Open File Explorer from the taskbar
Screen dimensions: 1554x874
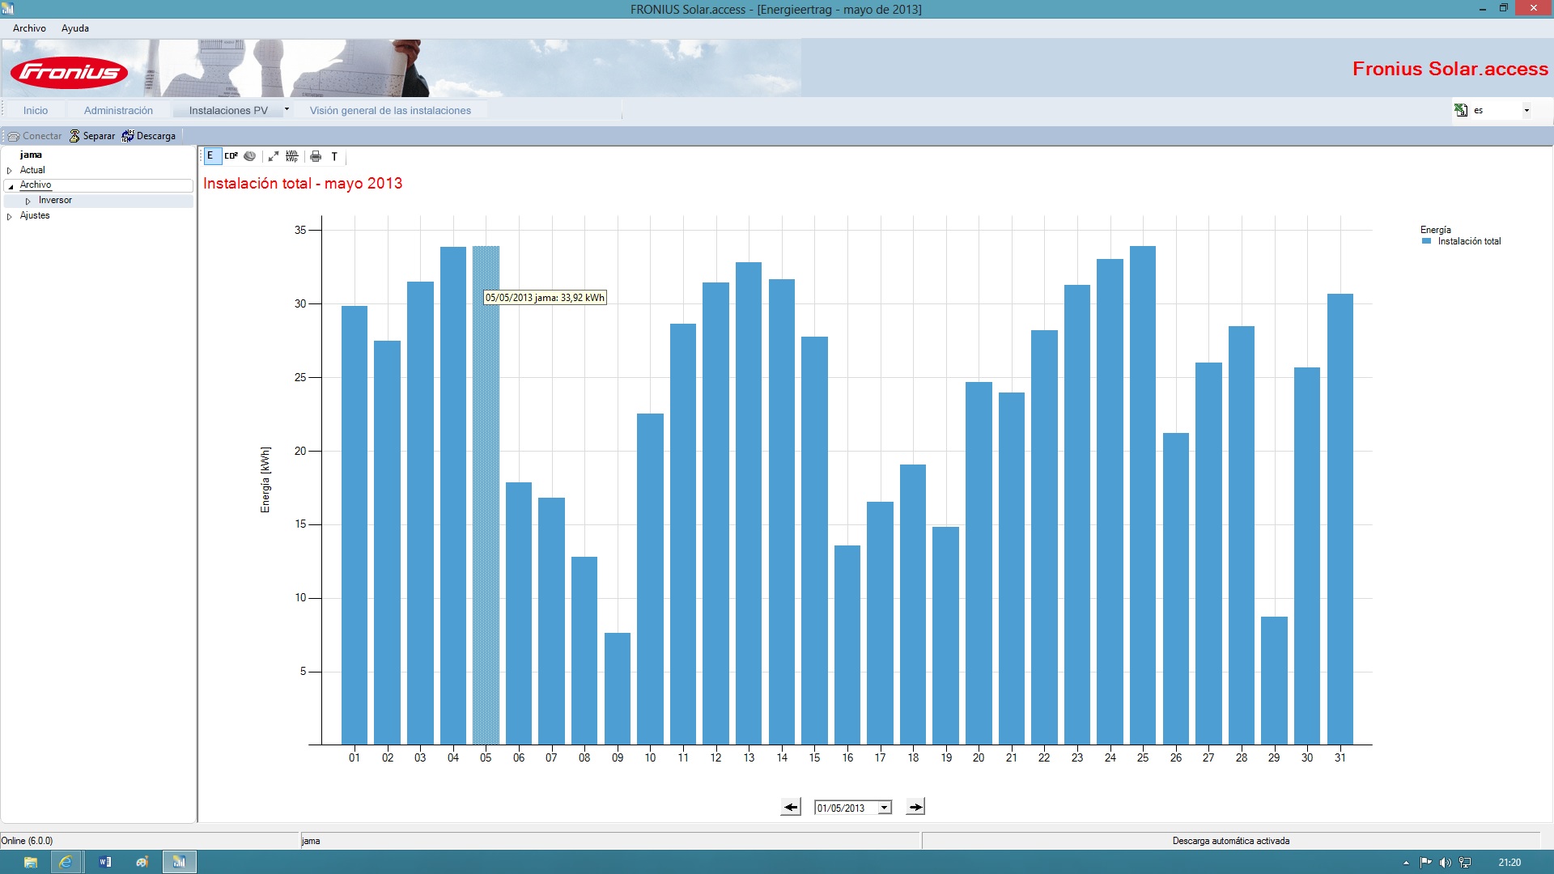point(31,862)
